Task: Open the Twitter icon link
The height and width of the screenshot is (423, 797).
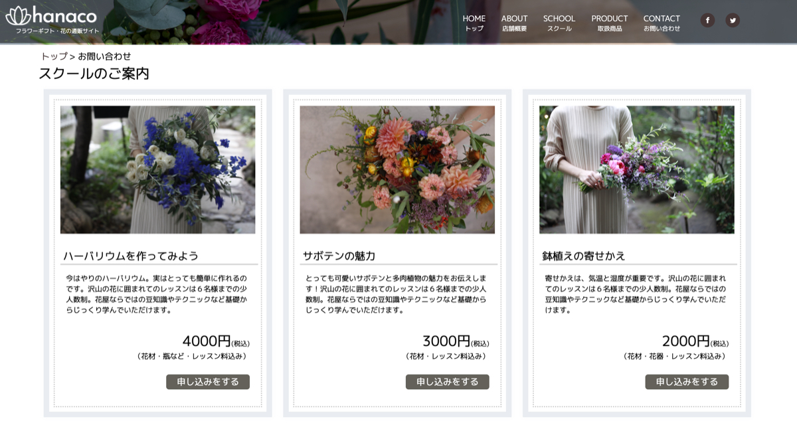Action: point(733,20)
